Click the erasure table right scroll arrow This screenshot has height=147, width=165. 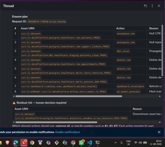pos(160,96)
